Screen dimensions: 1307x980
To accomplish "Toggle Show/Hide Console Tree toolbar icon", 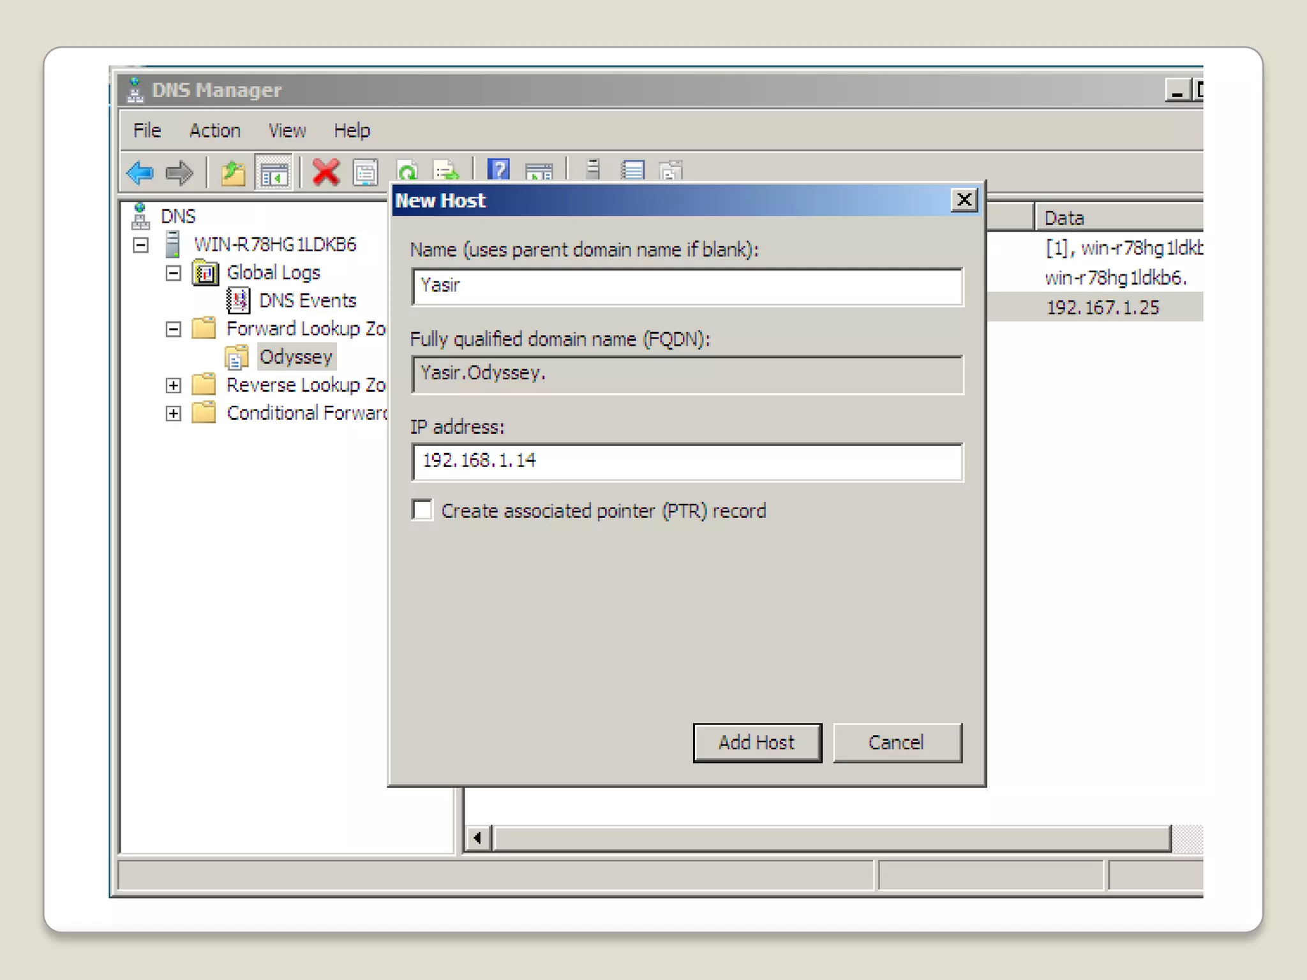I will 273,173.
